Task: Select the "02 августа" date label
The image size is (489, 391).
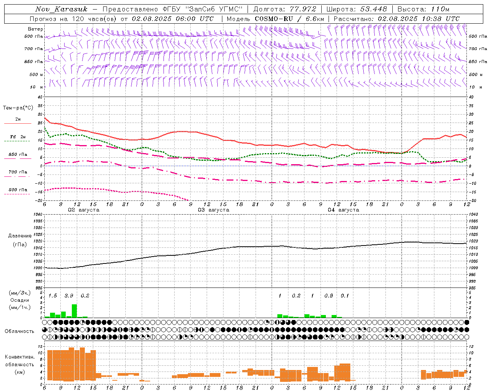Action: [x=84, y=210]
